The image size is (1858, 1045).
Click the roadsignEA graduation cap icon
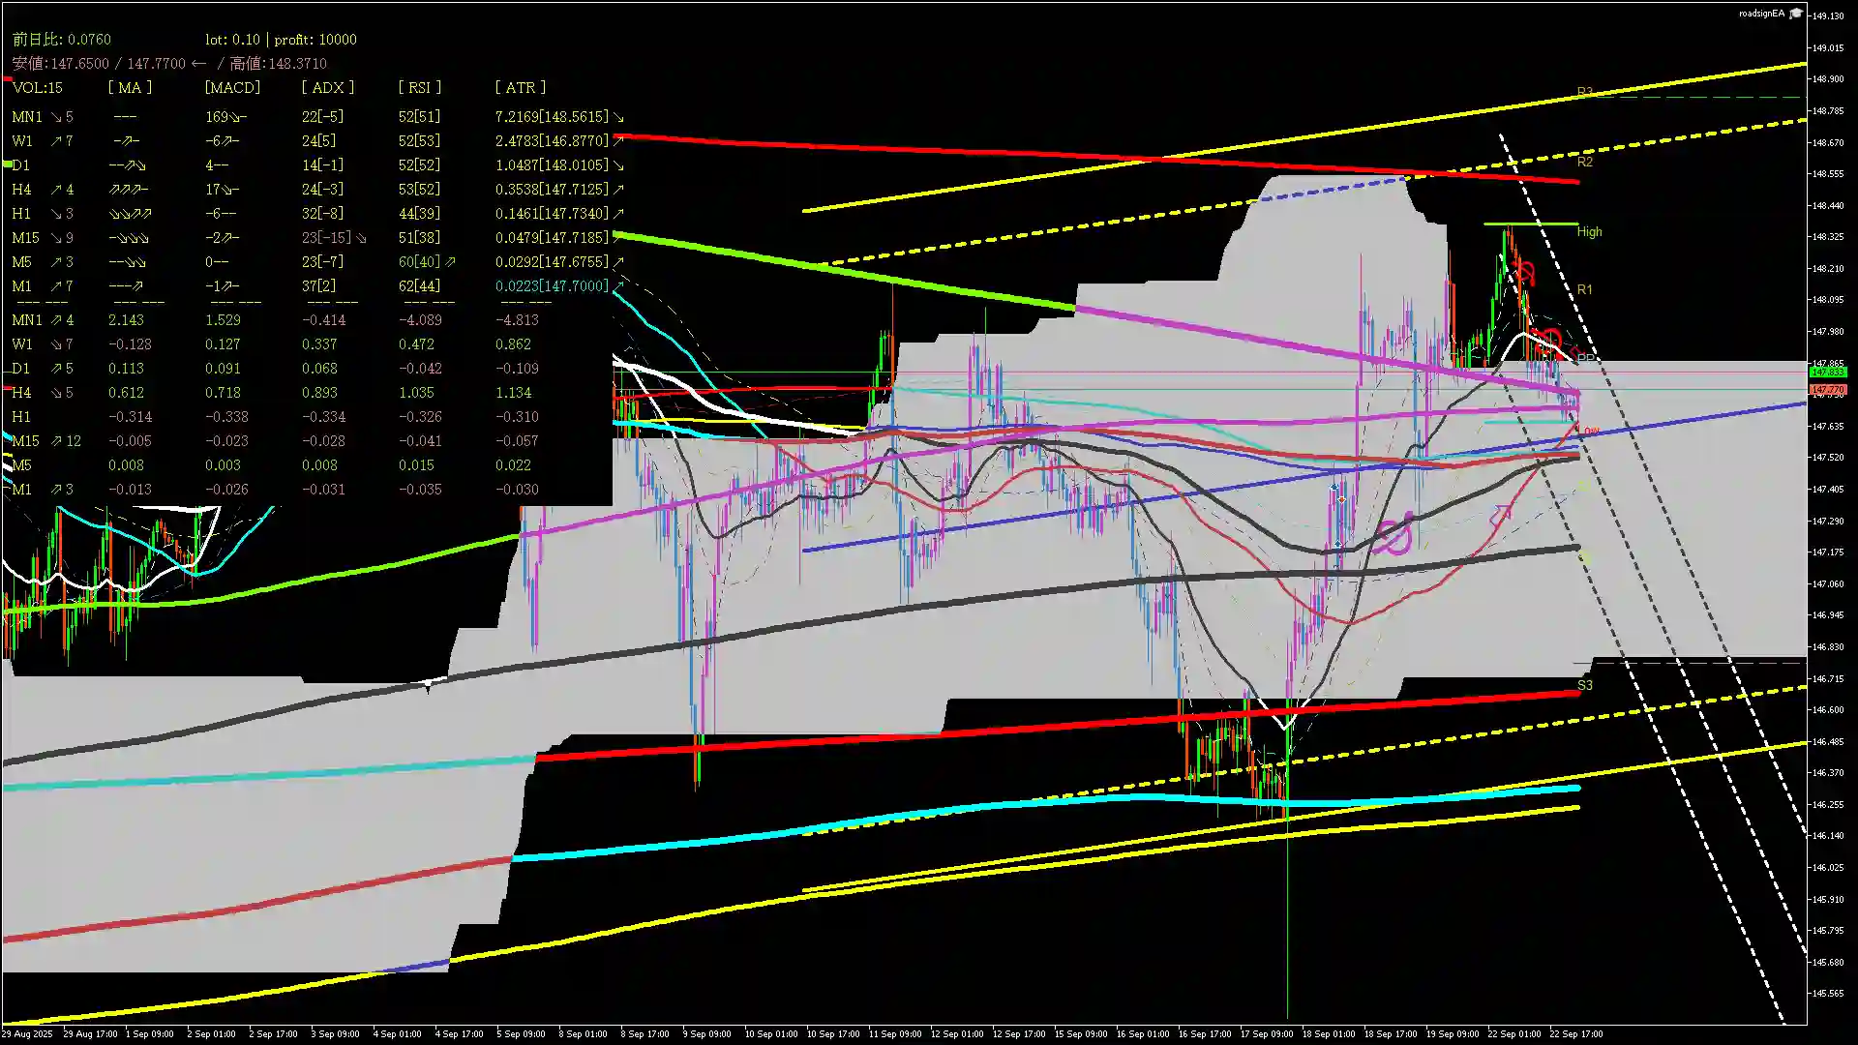1796,14
